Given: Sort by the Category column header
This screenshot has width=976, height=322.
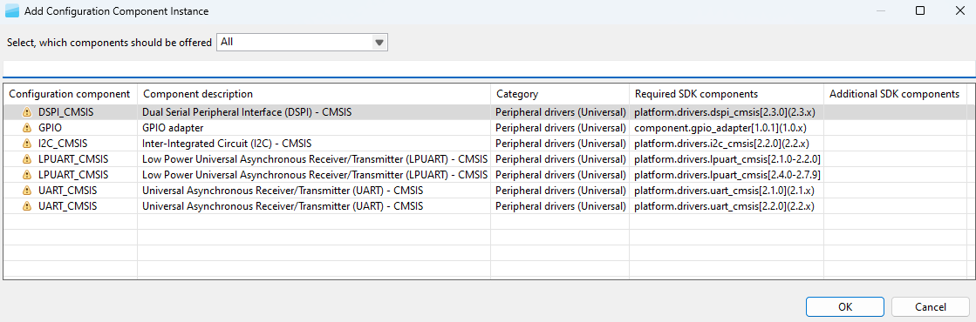Looking at the screenshot, I should 560,95.
